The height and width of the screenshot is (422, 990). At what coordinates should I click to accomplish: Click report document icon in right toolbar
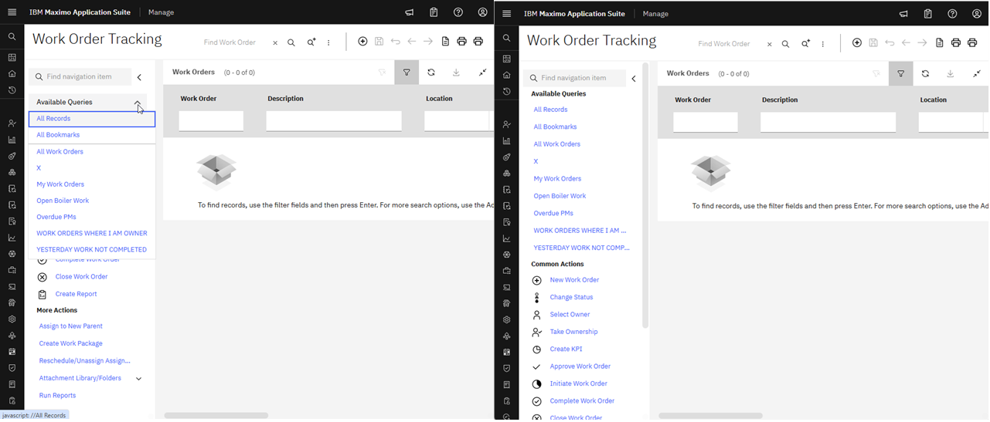939,43
